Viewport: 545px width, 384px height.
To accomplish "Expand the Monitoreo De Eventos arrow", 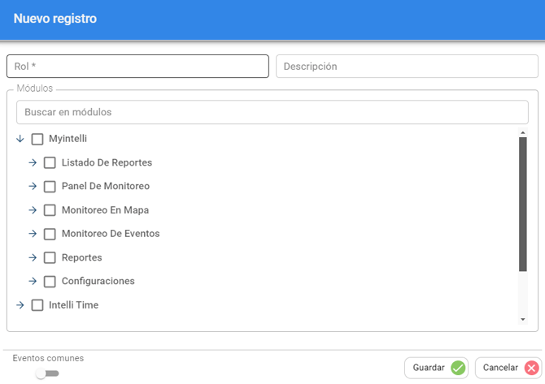I will click(33, 234).
